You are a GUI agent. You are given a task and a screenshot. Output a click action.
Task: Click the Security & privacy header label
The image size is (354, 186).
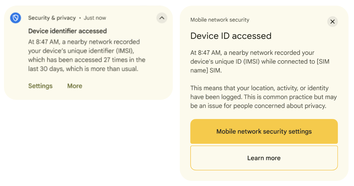point(52,18)
